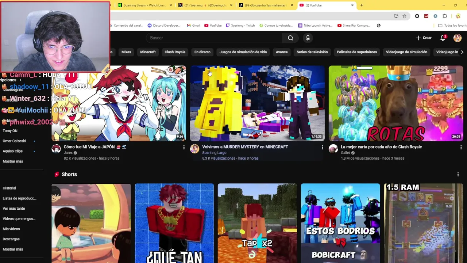Open Gallet channel avatar
467x263 pixels.
click(x=333, y=149)
